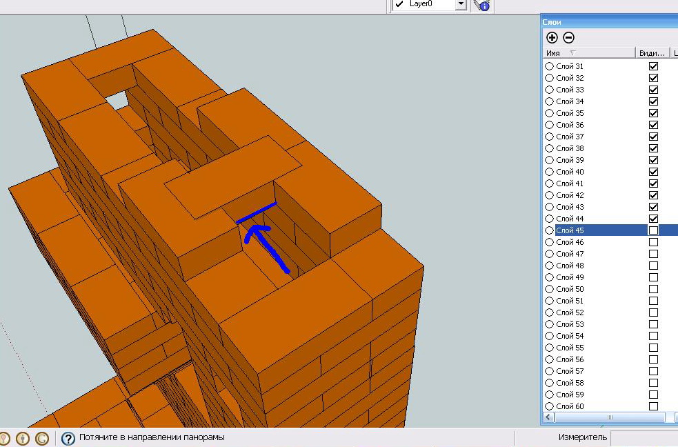Viewport: 678px width, 447px height.
Task: Make Слой 36 current with radio button
Action: (x=550, y=125)
